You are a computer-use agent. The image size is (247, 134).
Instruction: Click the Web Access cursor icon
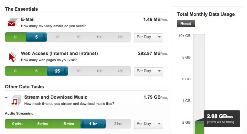pos(13,57)
